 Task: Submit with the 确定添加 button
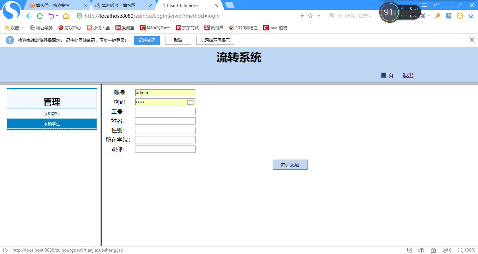click(290, 165)
